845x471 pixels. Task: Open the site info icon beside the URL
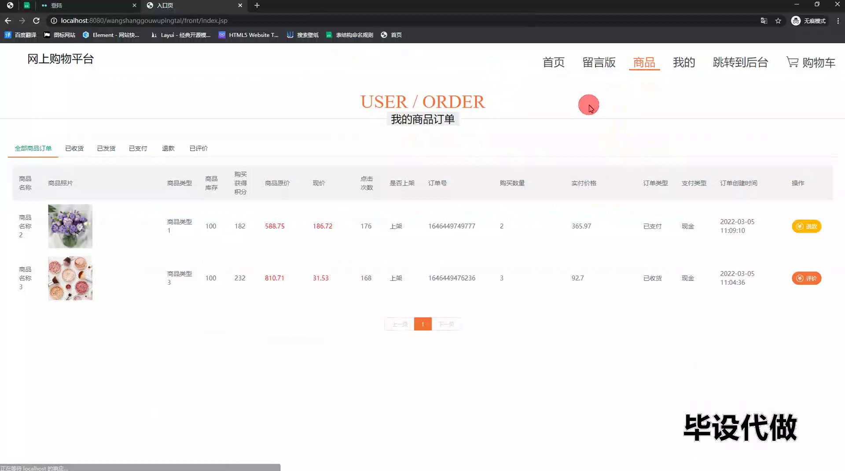pos(54,21)
